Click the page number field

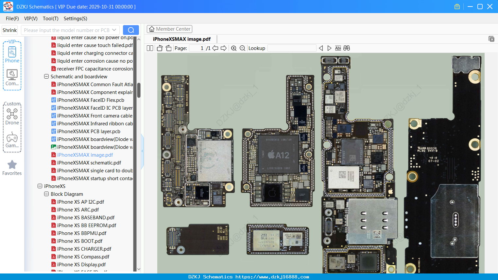tap(197, 48)
